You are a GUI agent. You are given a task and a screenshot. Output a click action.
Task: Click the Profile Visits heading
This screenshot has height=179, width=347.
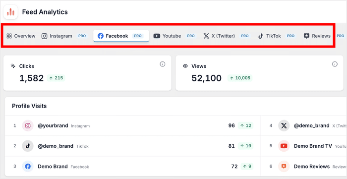(29, 106)
